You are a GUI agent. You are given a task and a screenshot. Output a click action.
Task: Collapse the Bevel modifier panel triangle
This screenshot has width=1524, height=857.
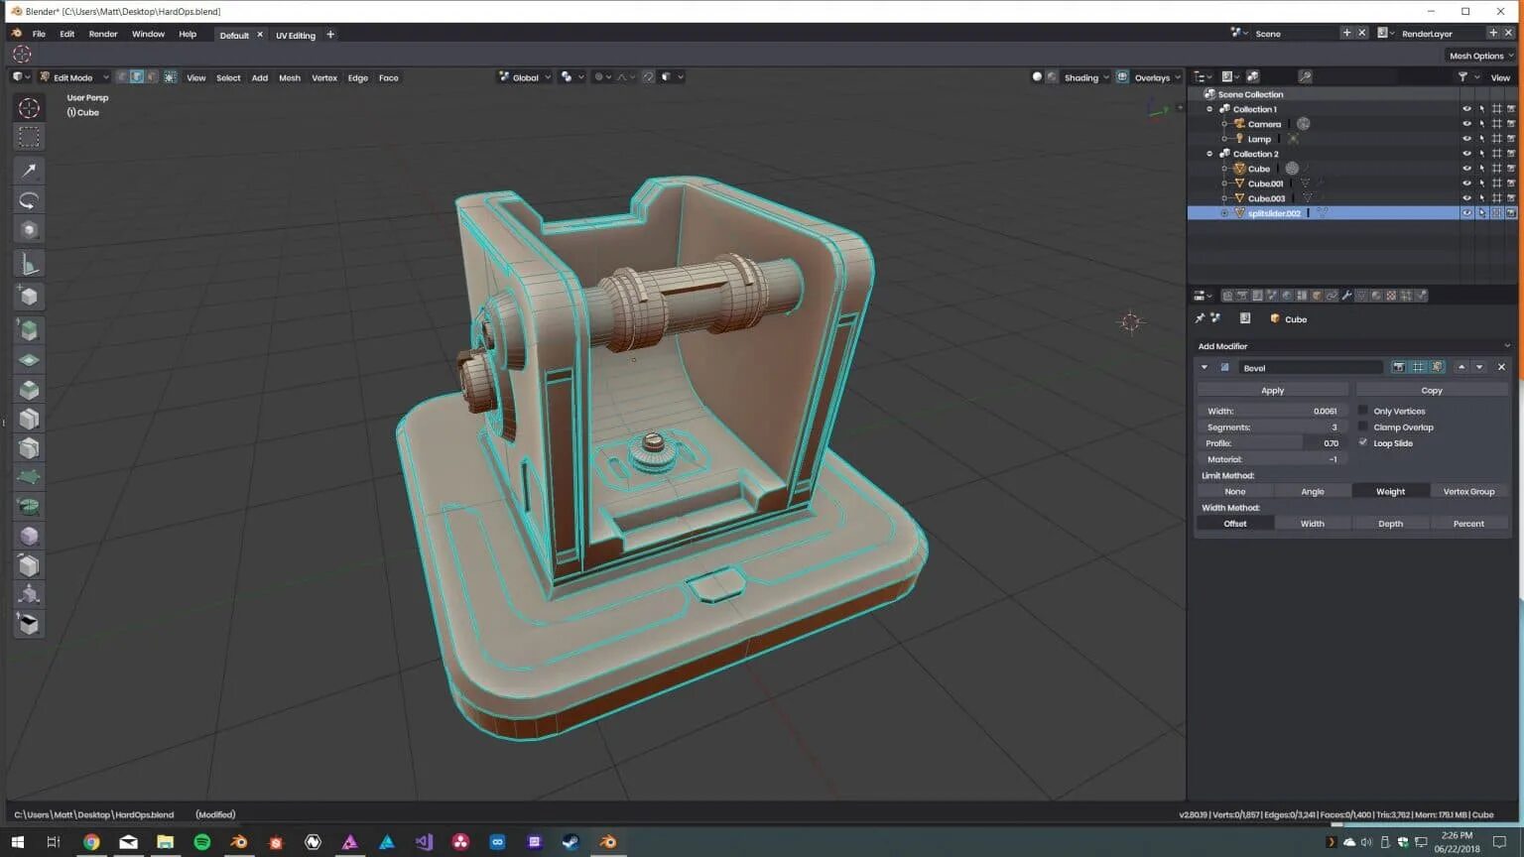1205,367
